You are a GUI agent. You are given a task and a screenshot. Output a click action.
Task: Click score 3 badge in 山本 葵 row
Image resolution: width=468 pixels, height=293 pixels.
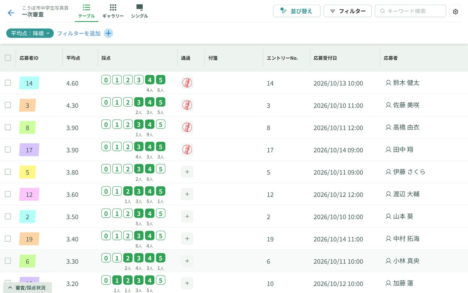pos(139,214)
